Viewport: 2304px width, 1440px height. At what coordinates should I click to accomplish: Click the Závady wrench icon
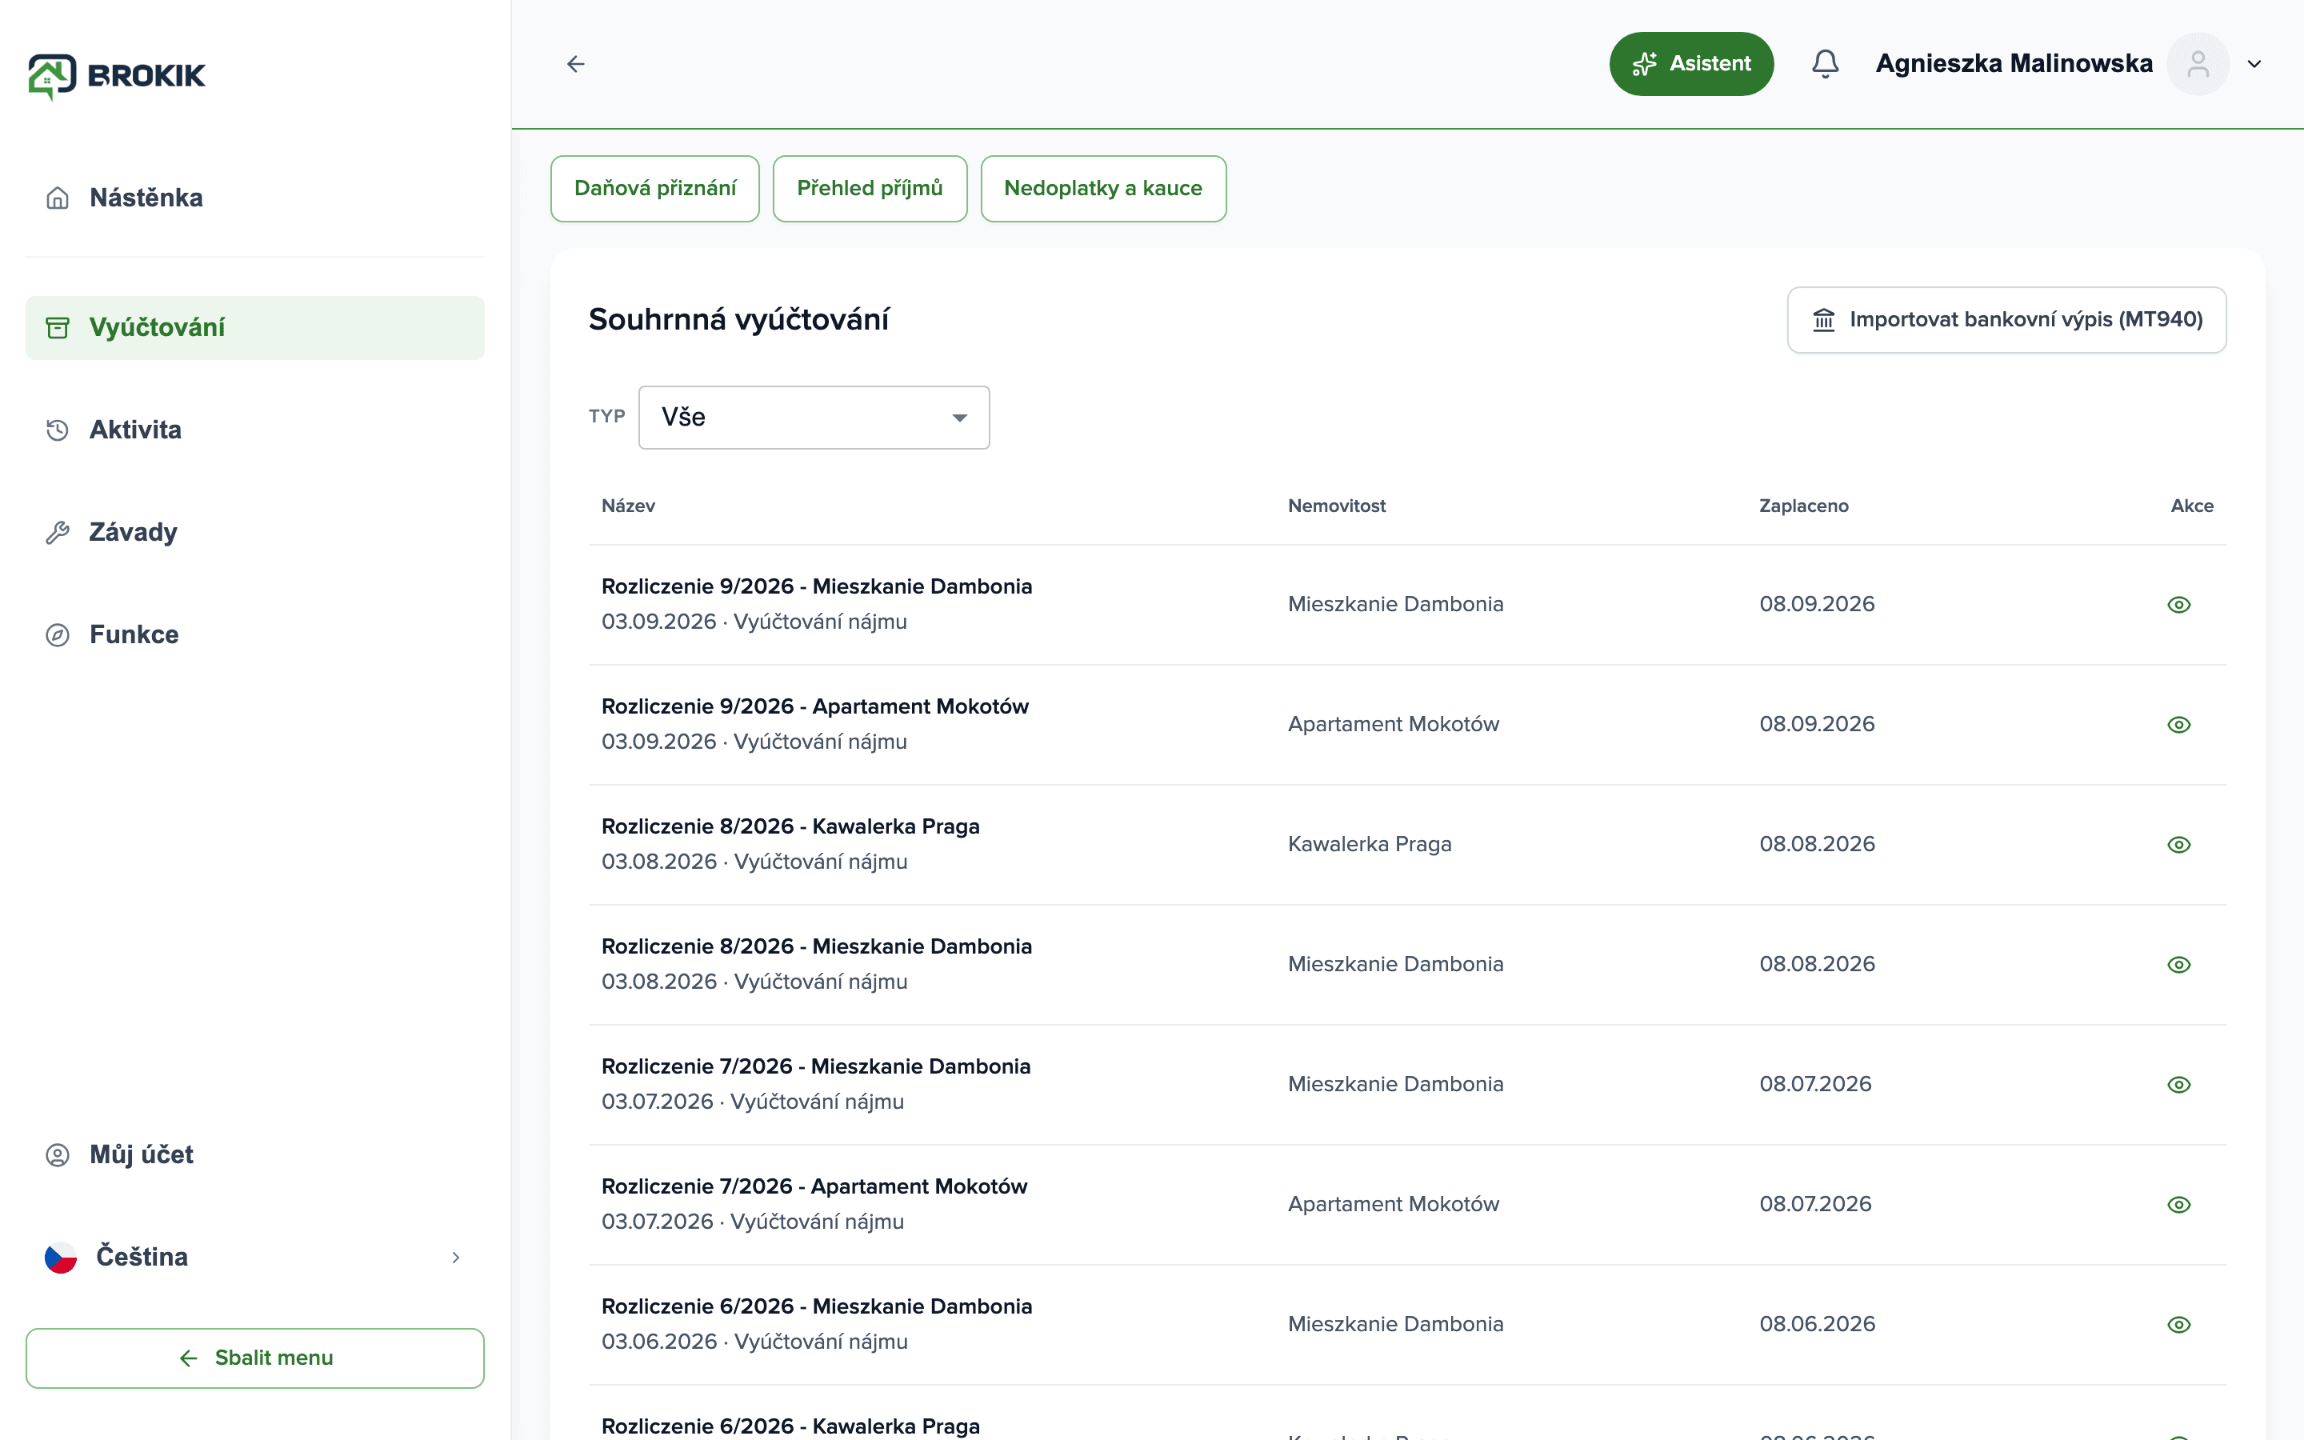(x=57, y=532)
